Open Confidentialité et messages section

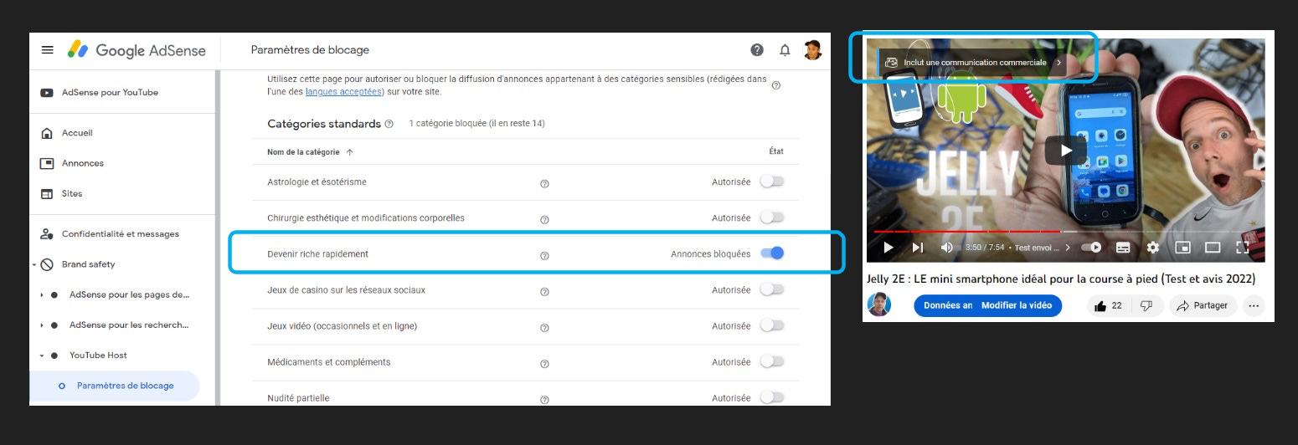pyautogui.click(x=120, y=234)
